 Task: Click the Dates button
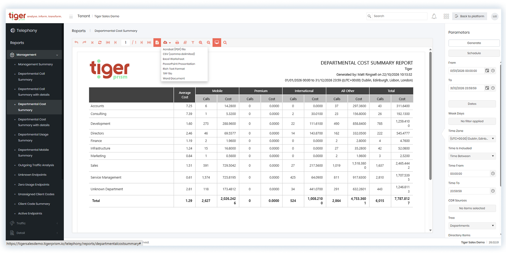point(472,104)
